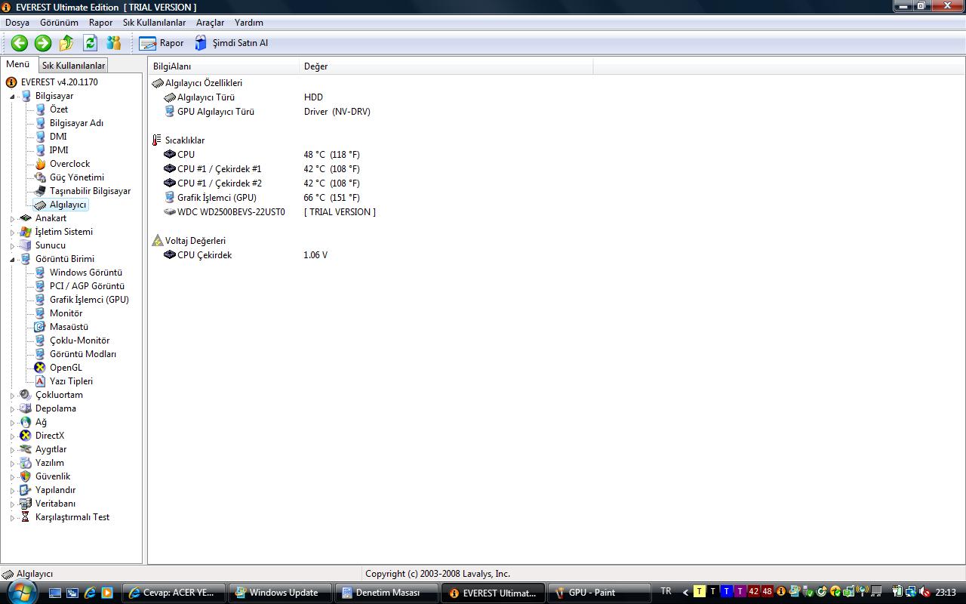Select the DMI tree item
The height and width of the screenshot is (604, 966).
58,137
